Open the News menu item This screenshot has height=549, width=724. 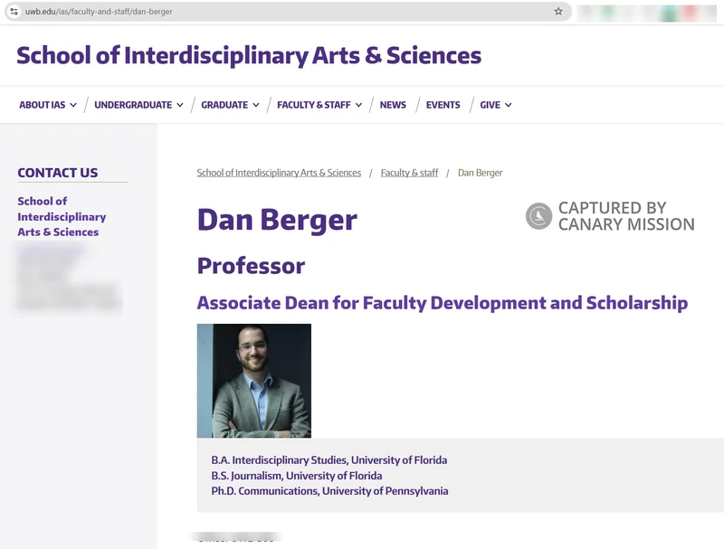coord(393,105)
